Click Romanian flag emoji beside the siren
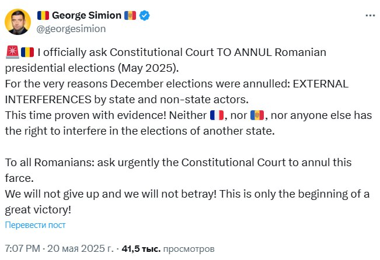The height and width of the screenshot is (260, 380). point(27,52)
